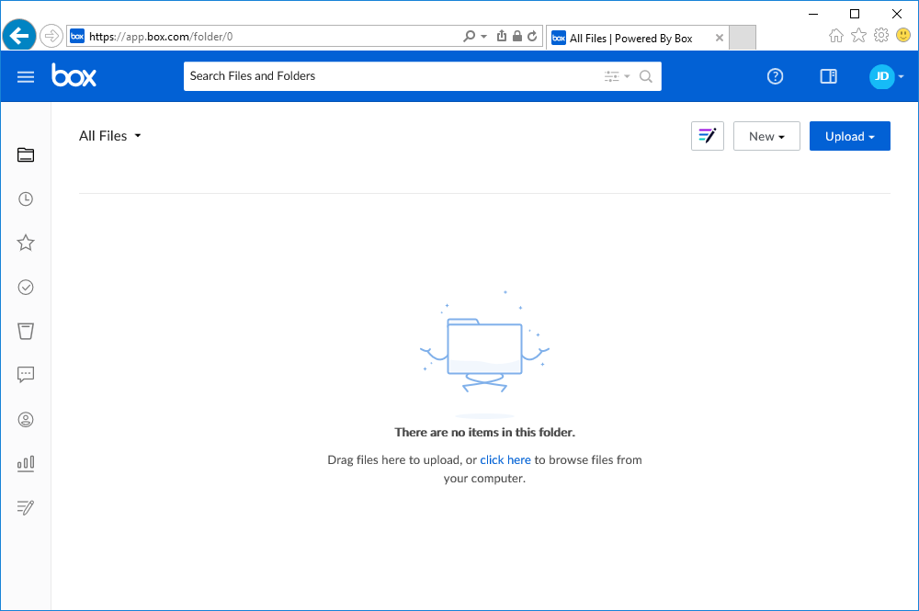The width and height of the screenshot is (919, 611).
Task: Click the search magnifier icon in Box search
Action: point(645,76)
